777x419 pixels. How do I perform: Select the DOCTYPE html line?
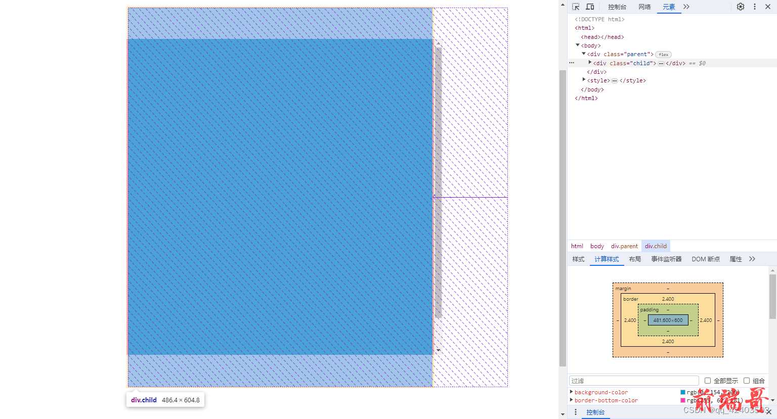pos(599,19)
